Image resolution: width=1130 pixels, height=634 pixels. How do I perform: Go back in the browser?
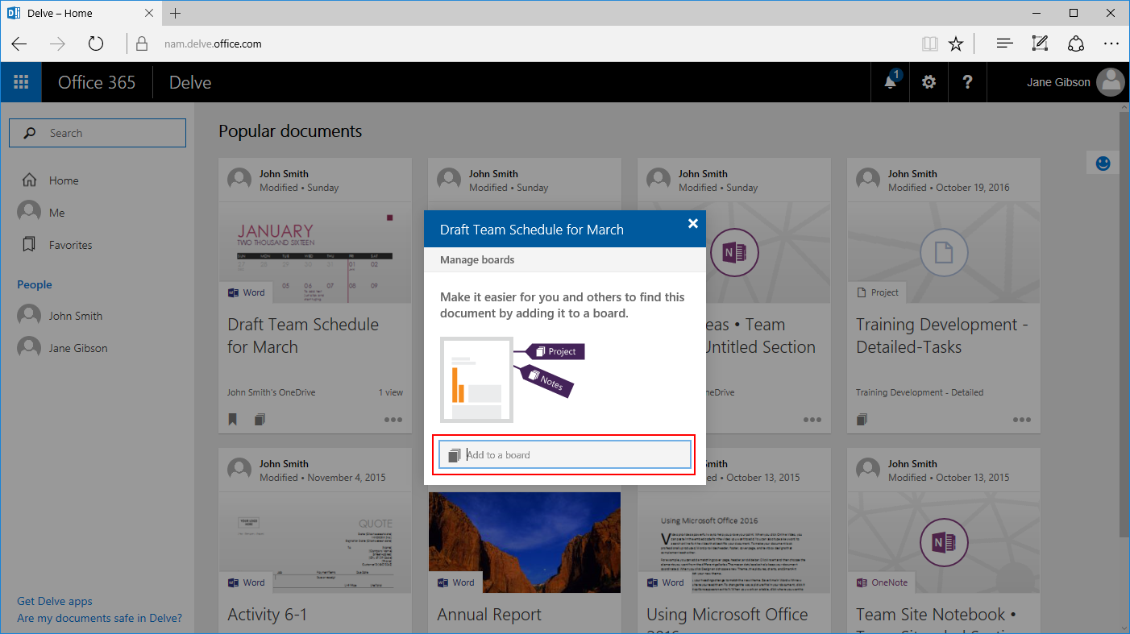(x=19, y=44)
